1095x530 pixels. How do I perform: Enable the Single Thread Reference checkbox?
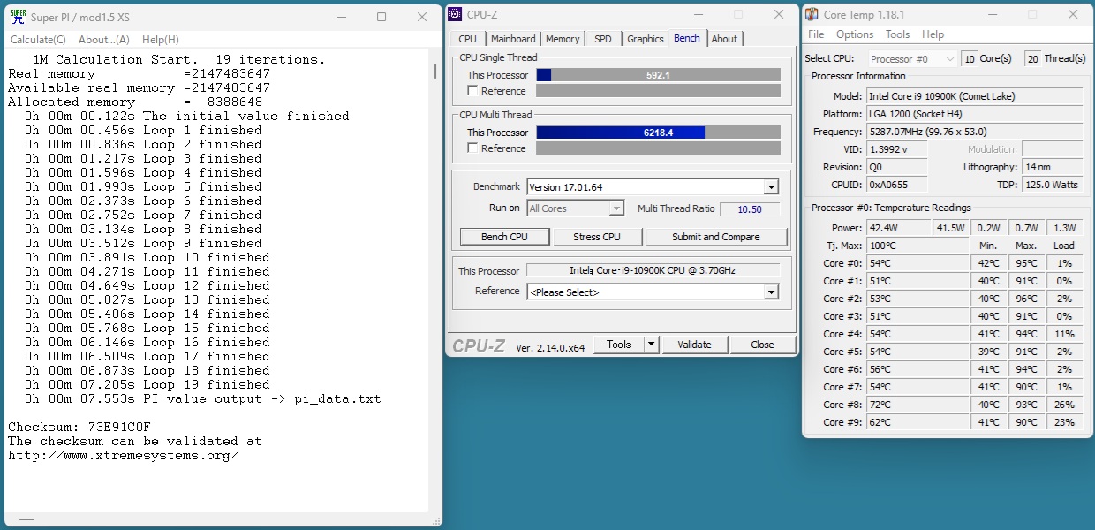coord(473,91)
